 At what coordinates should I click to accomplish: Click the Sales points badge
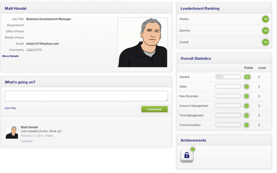tap(246, 86)
